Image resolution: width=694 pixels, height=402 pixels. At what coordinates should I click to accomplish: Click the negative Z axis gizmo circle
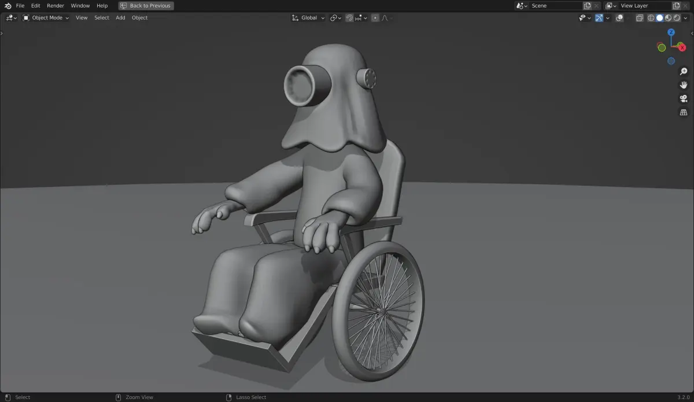point(671,61)
